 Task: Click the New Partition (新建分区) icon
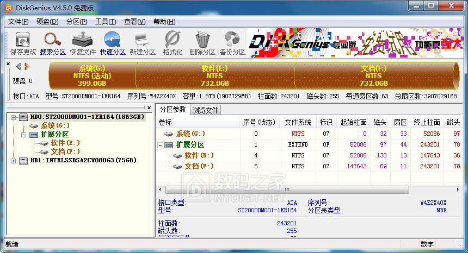[x=143, y=43]
